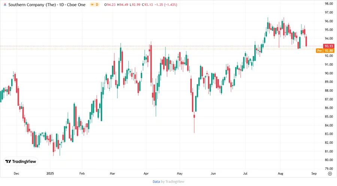Image resolution: width=337 pixels, height=186 pixels.
Task: Click the Sep date axis label
Action: (314, 173)
